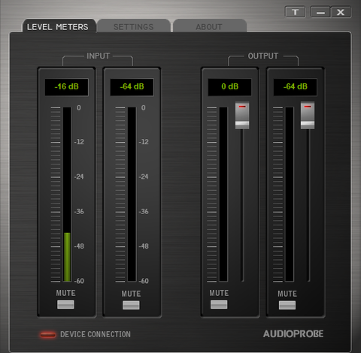Click the -64 dB readout of second output
This screenshot has width=361, height=353.
pos(296,87)
